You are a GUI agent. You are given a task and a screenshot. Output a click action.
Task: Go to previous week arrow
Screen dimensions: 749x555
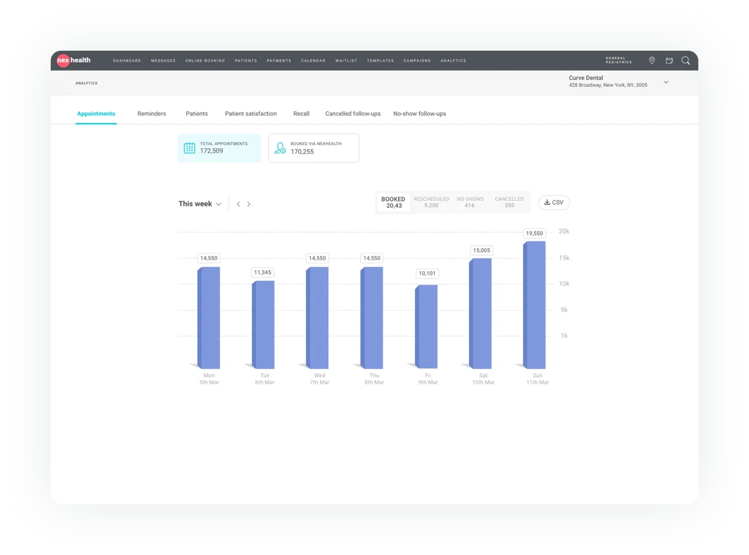238,204
